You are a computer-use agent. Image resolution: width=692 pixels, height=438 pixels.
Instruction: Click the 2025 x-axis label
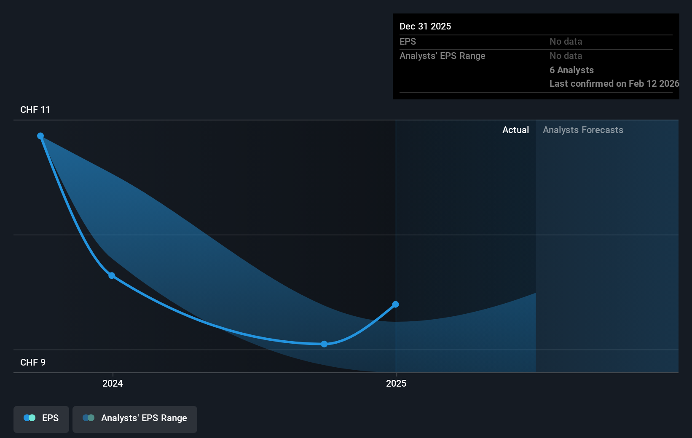click(x=396, y=383)
